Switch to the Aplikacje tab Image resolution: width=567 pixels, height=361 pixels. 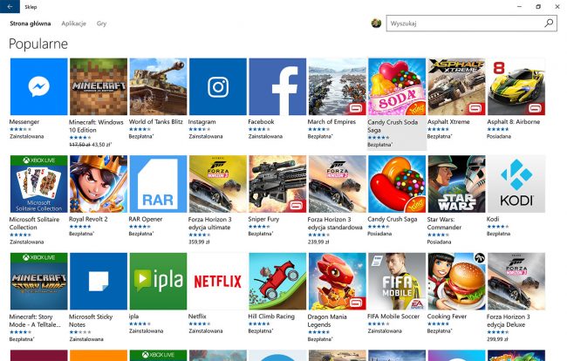[74, 24]
